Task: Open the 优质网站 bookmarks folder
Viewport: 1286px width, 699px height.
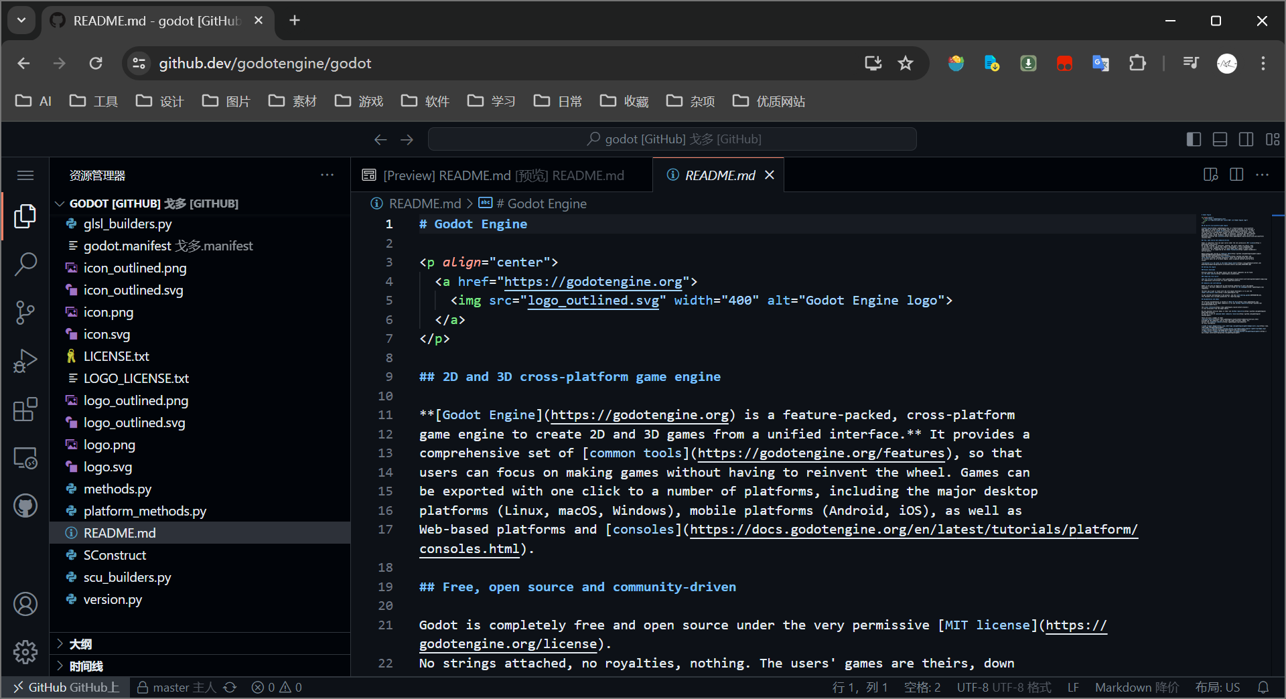Action: pyautogui.click(x=769, y=101)
